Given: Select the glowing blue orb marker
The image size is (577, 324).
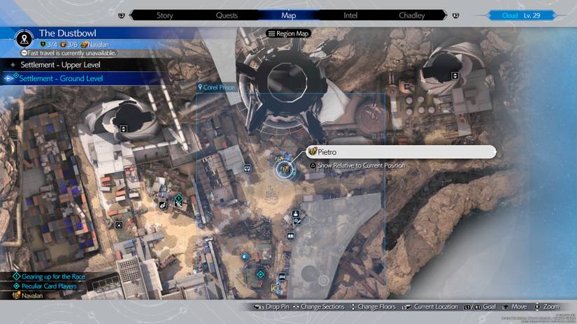Looking at the screenshot, I should (x=245, y=256).
